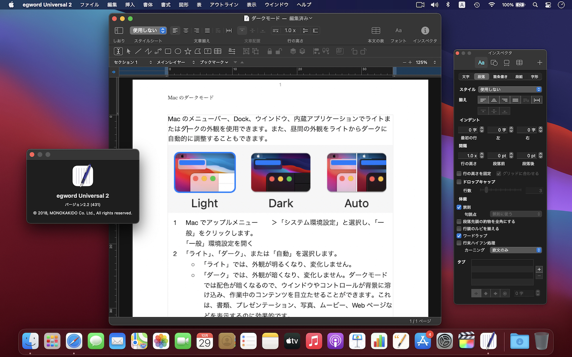This screenshot has width=572, height=357.
Task: Switch to 字形 tab in Inspector
Action: click(535, 77)
